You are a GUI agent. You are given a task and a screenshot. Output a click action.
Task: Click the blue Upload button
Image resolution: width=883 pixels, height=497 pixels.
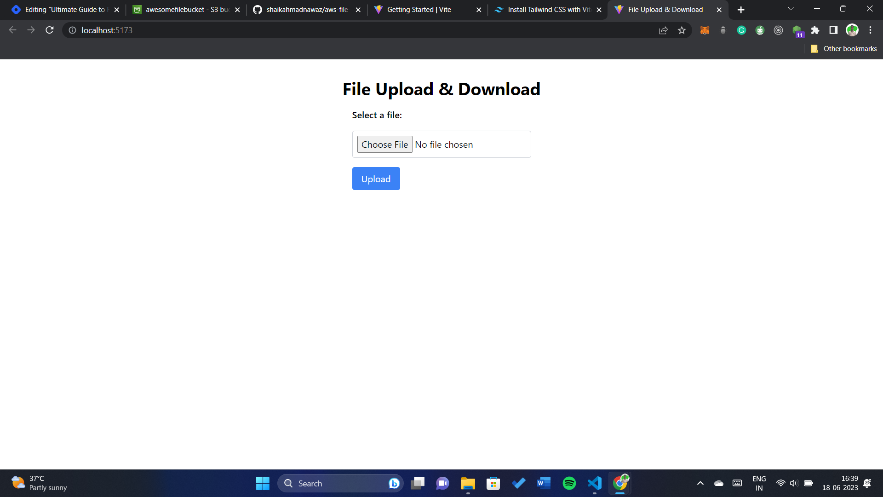point(376,179)
